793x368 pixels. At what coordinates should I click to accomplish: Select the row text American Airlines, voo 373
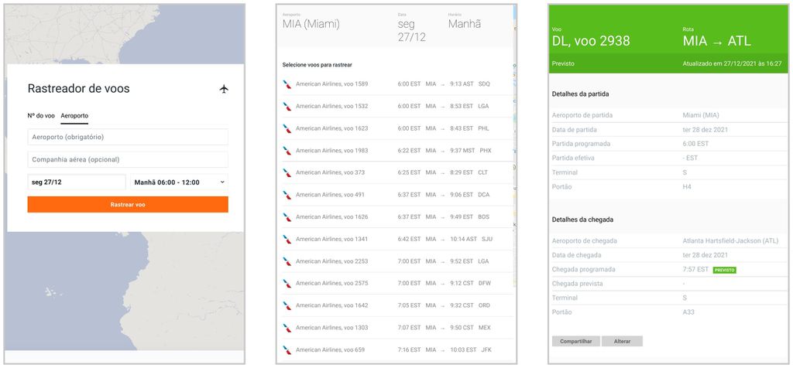point(330,172)
